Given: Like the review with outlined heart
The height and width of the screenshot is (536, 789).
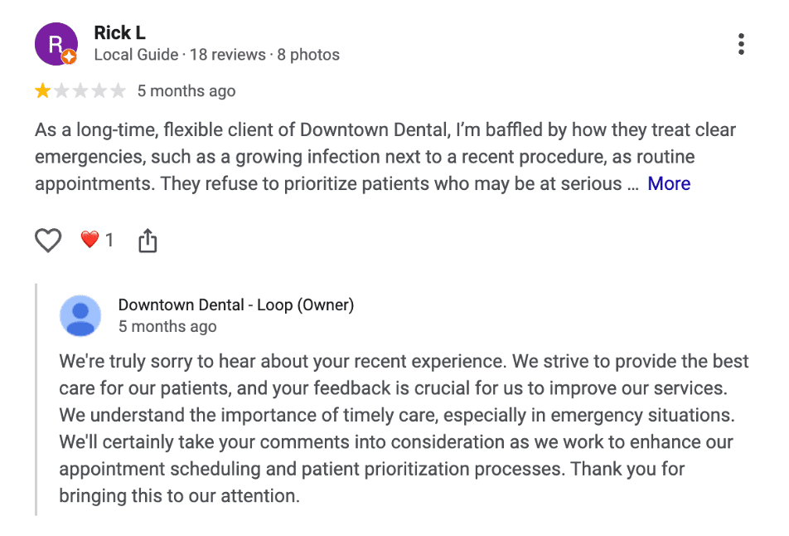Looking at the screenshot, I should point(49,241).
